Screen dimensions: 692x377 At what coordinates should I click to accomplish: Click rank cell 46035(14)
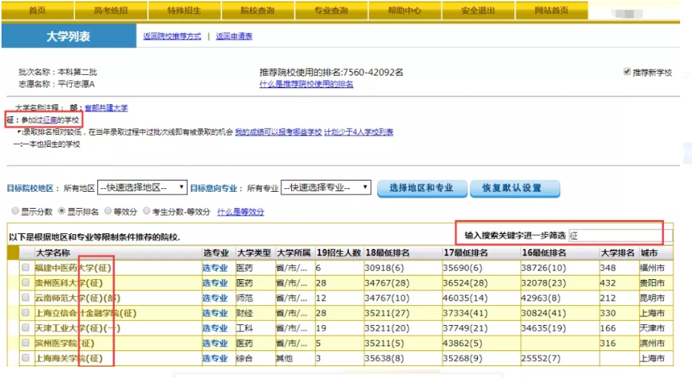pos(465,298)
